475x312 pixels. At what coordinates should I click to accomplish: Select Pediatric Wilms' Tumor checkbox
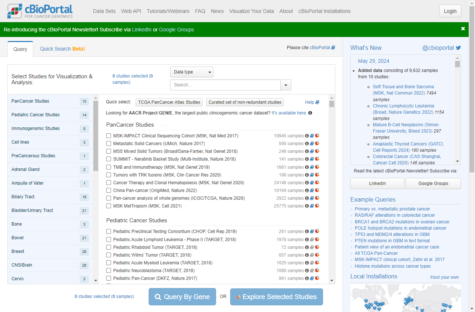click(109, 255)
